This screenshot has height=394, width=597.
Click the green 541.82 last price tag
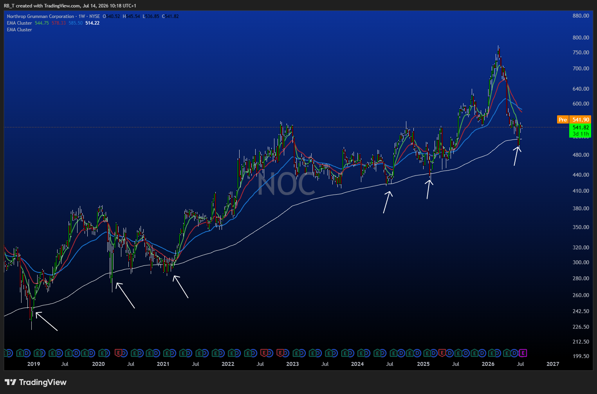pyautogui.click(x=581, y=127)
